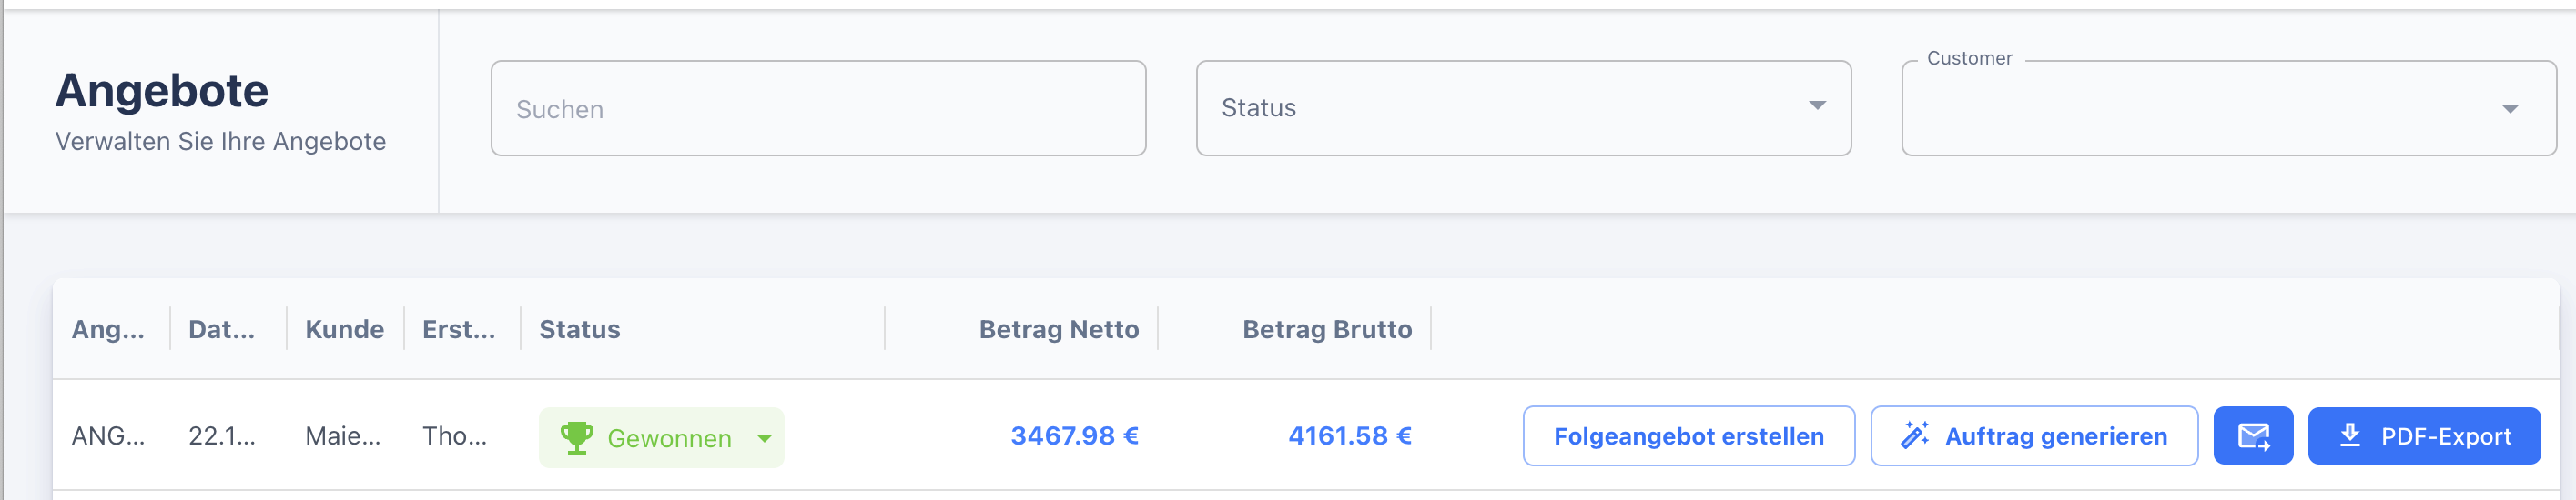Sort by Betrag Brutto column header
The image size is (2576, 500).
pos(1326,329)
